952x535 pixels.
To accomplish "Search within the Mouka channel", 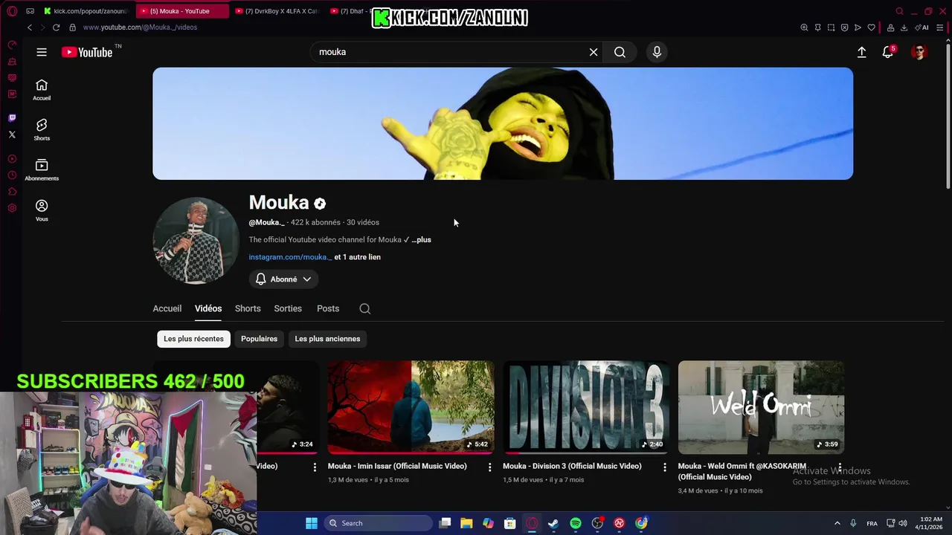I will 364,308.
